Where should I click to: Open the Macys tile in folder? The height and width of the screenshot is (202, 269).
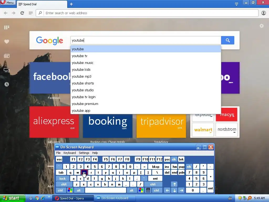point(227,115)
